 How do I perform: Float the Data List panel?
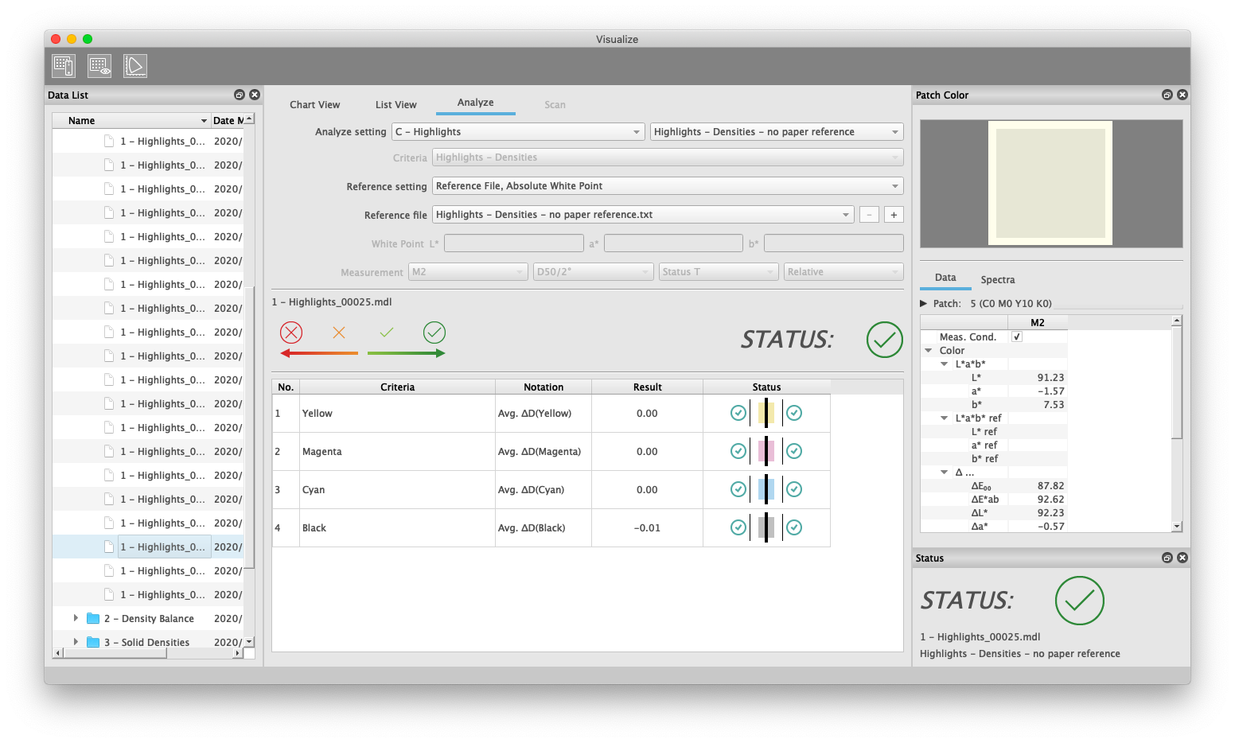click(x=240, y=95)
